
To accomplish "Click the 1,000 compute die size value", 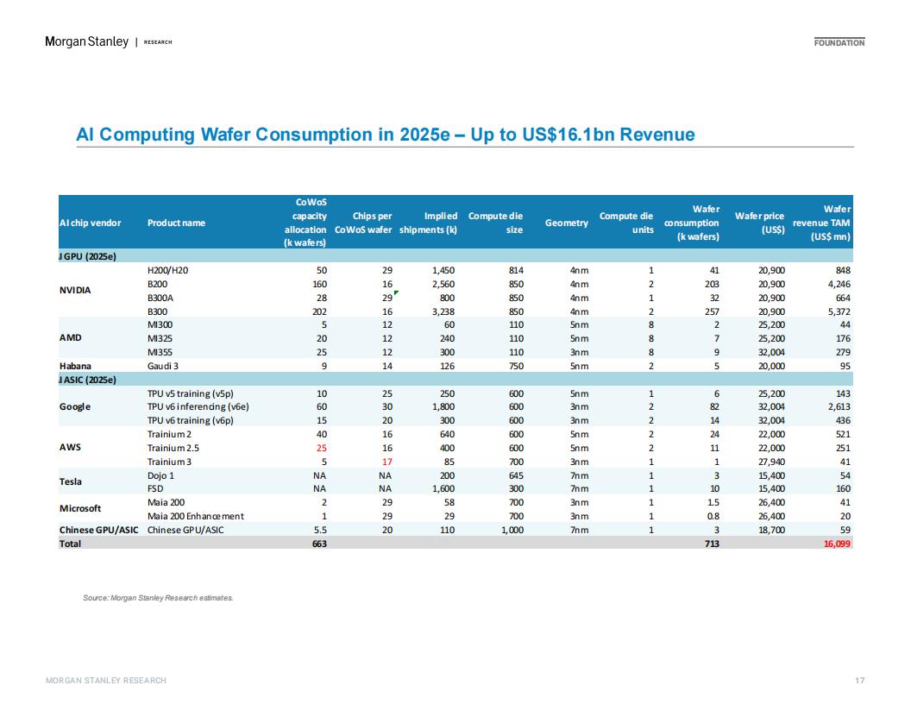I will point(512,530).
